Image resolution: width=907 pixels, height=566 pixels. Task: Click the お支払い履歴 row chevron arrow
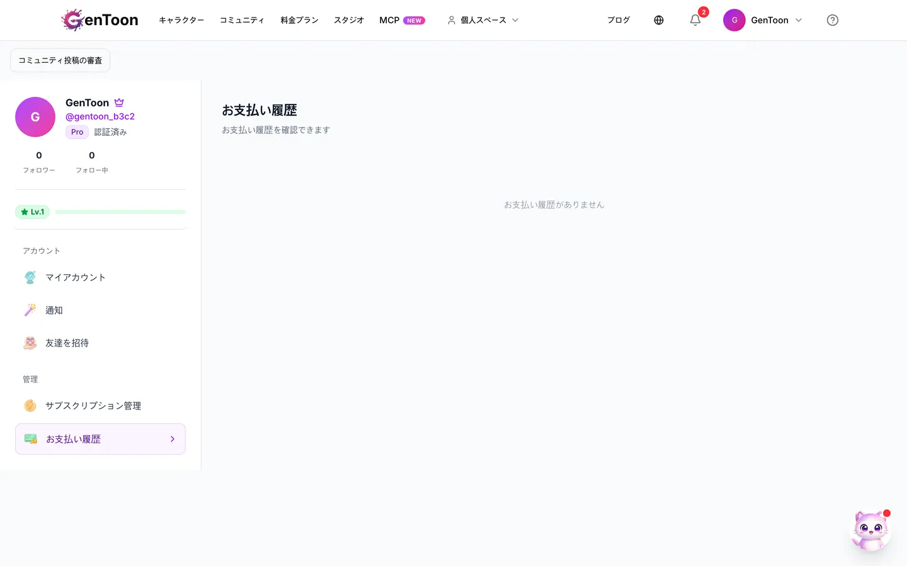pyautogui.click(x=173, y=439)
